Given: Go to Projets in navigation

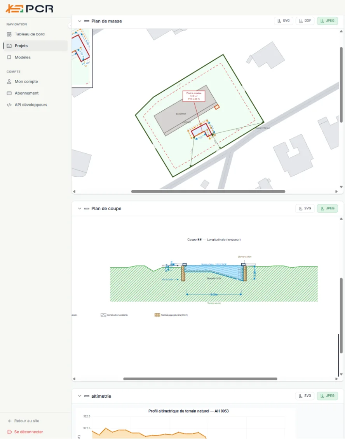Looking at the screenshot, I should (35, 46).
